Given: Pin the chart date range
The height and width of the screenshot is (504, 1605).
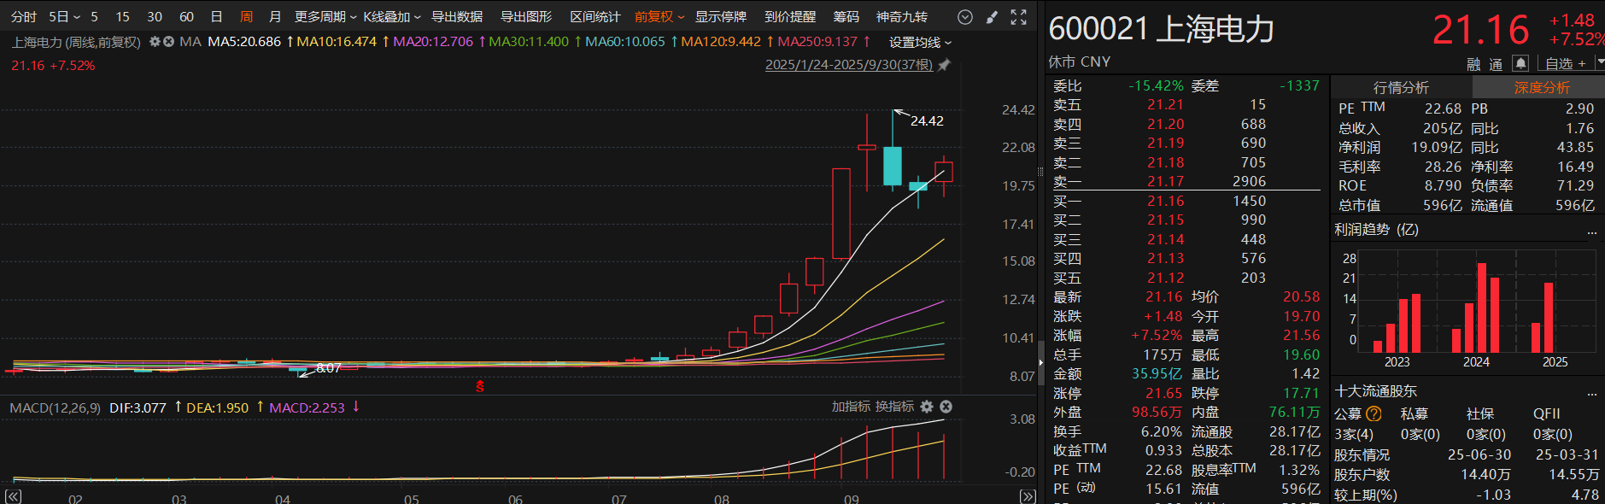Looking at the screenshot, I should (x=944, y=65).
